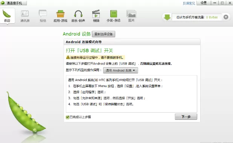Click the 打开「USB 调试」开关 heading
Viewport: 233px width, 143px height.
tap(89, 51)
